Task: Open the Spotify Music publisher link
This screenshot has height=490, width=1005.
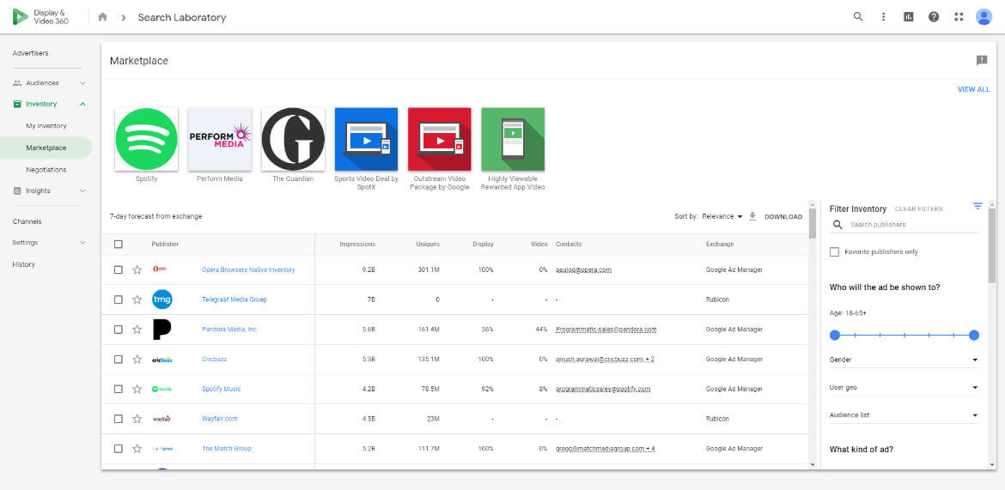Action: click(221, 389)
